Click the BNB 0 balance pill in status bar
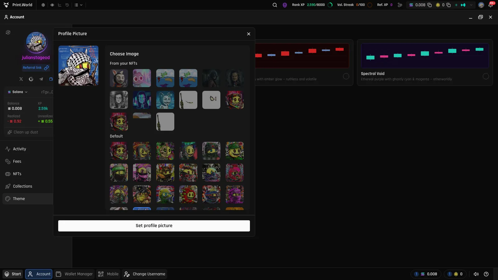 [455, 274]
